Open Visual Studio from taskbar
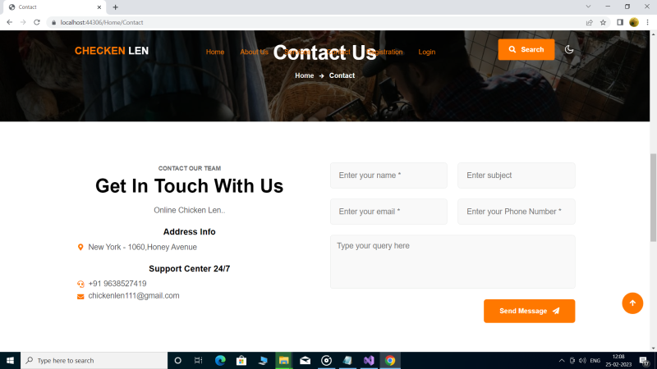Image resolution: width=657 pixels, height=369 pixels. coord(369,360)
